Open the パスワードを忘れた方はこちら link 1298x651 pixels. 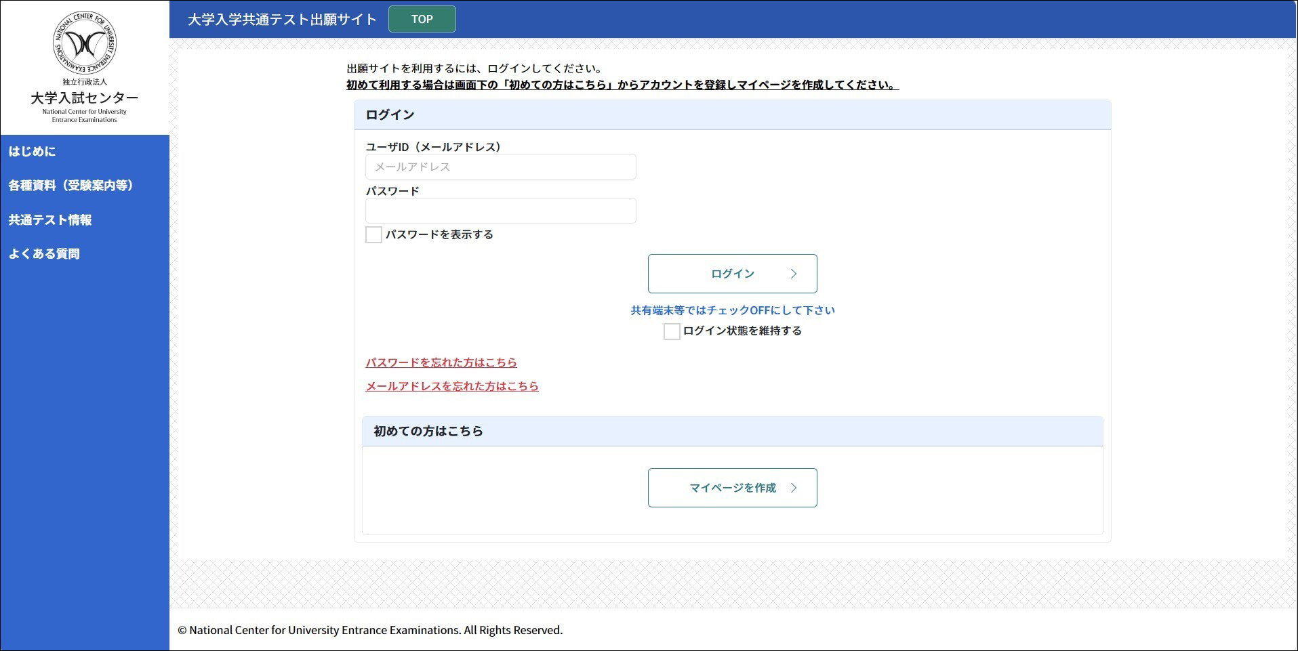click(441, 362)
